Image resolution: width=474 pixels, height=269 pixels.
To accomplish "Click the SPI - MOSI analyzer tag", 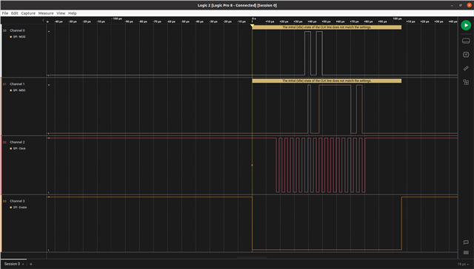I will [x=18, y=37].
